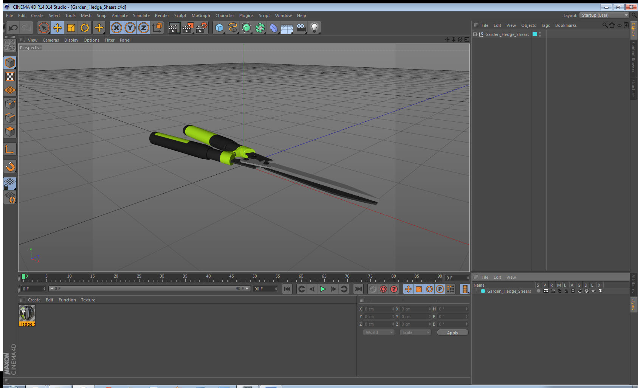Toggle Locked Workplane icon
This screenshot has height=388, width=638.
pos(10,184)
